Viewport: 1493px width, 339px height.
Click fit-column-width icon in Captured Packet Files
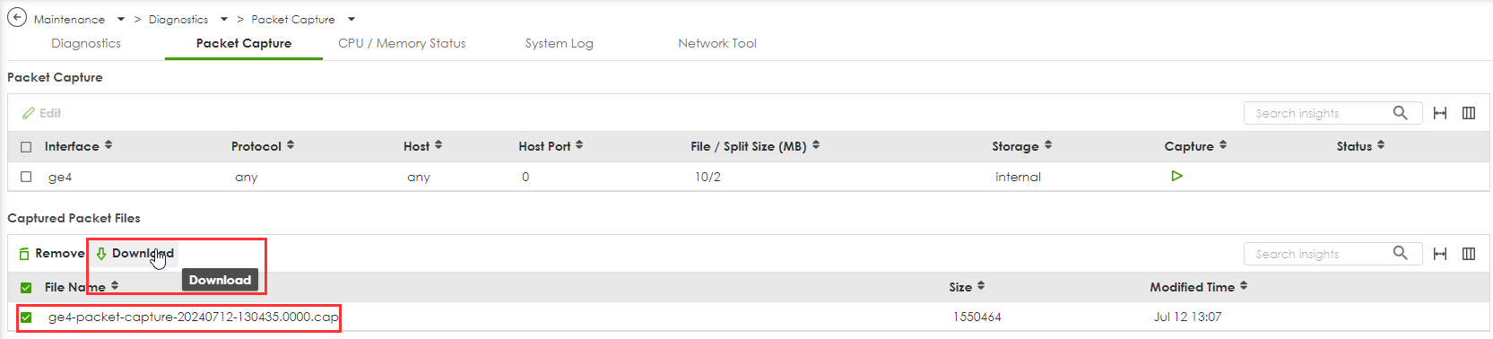click(x=1440, y=254)
